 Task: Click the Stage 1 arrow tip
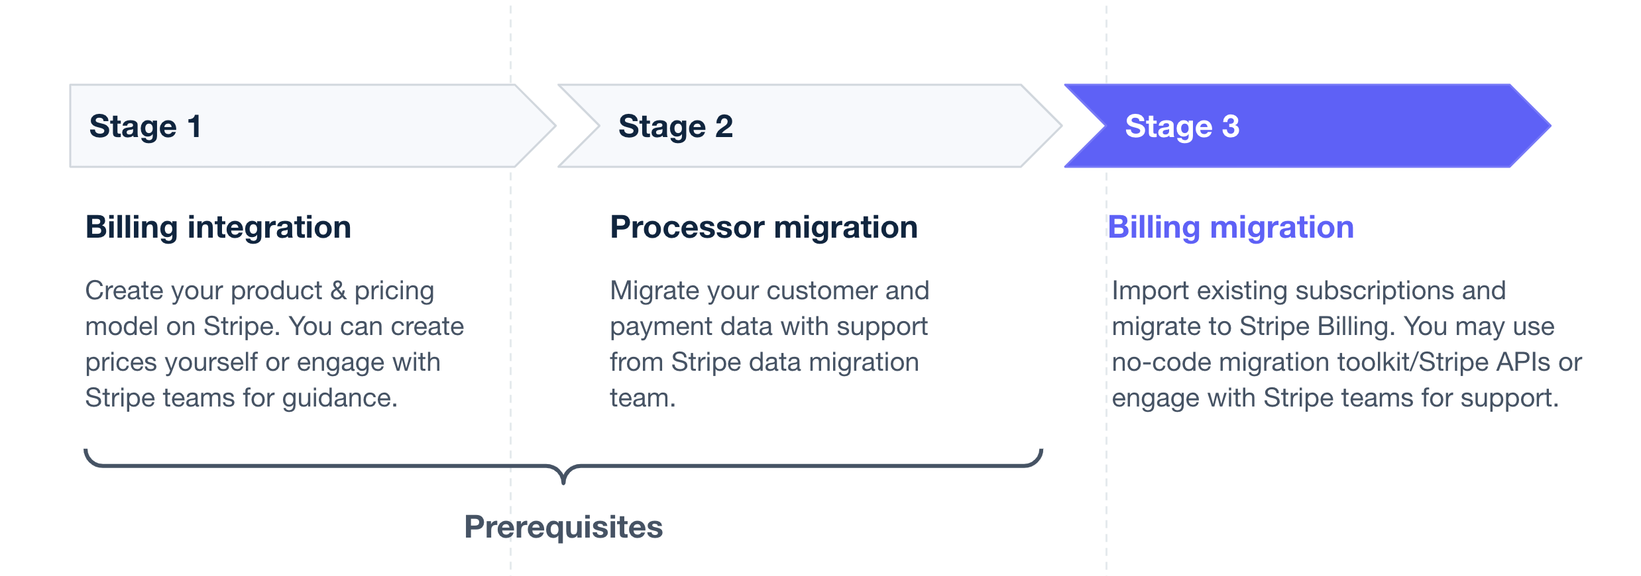[536, 126]
